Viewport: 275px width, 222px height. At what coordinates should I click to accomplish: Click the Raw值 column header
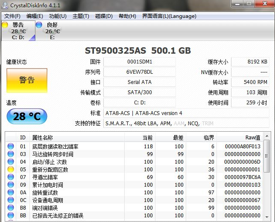point(240,138)
